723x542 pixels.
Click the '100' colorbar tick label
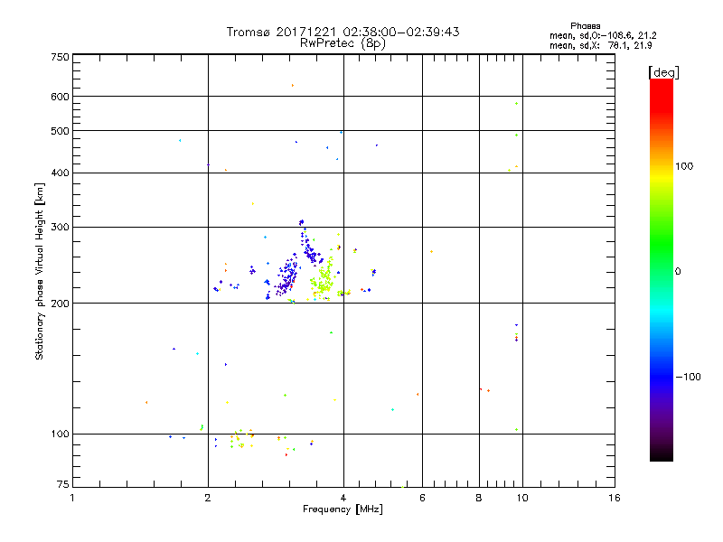684,166
